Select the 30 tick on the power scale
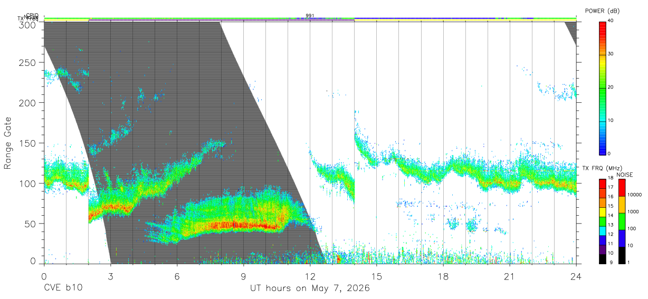Image resolution: width=648 pixels, height=299 pixels. 611,54
